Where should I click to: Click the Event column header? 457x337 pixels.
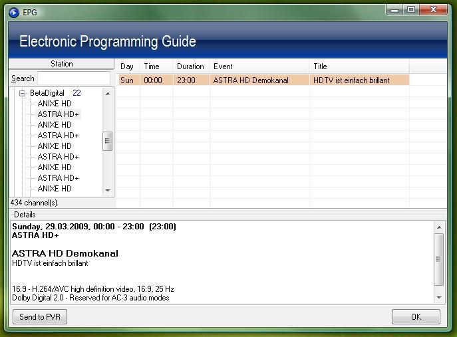(259, 66)
